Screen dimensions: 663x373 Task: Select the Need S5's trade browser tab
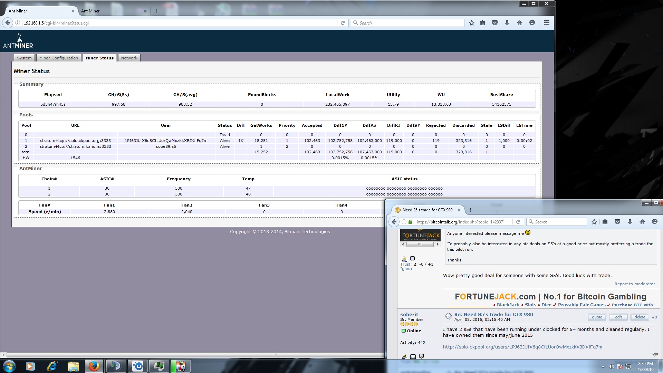[428, 210]
